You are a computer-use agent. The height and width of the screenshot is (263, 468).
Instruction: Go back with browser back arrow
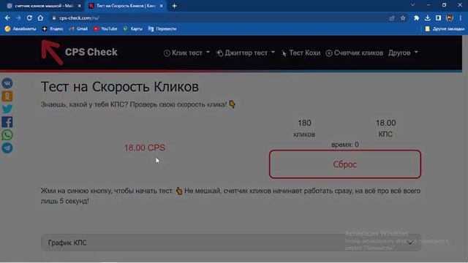(7, 18)
